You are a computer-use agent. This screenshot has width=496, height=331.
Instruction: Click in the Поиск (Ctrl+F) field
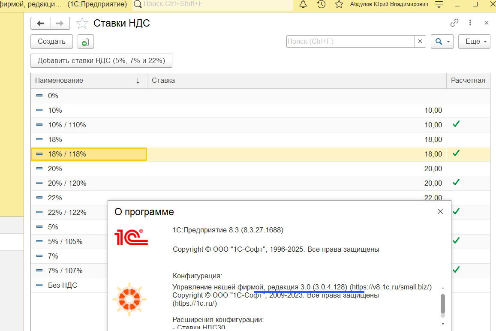(x=351, y=41)
